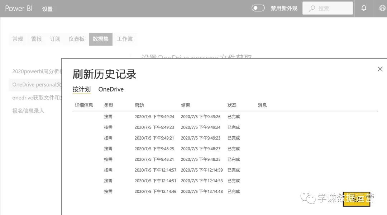Image resolution: width=387 pixels, height=215 pixels.
Task: Click the 刷新历史记录 dialog title
Action: [x=104, y=74]
